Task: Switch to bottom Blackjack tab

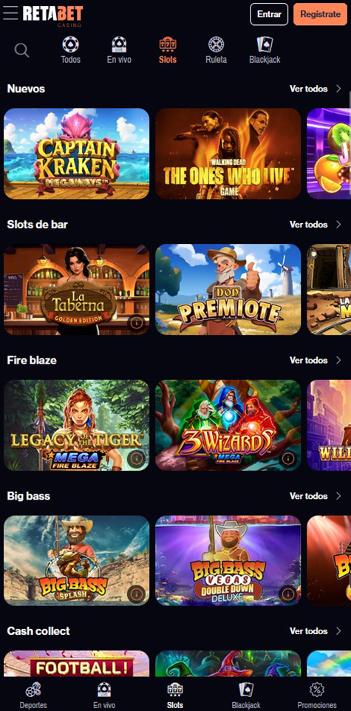Action: (246, 695)
